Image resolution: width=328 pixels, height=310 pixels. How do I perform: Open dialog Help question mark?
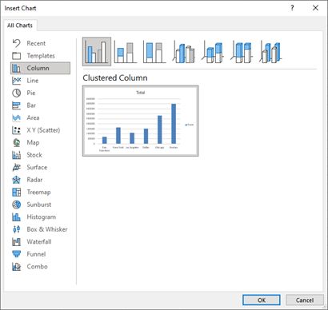[292, 8]
